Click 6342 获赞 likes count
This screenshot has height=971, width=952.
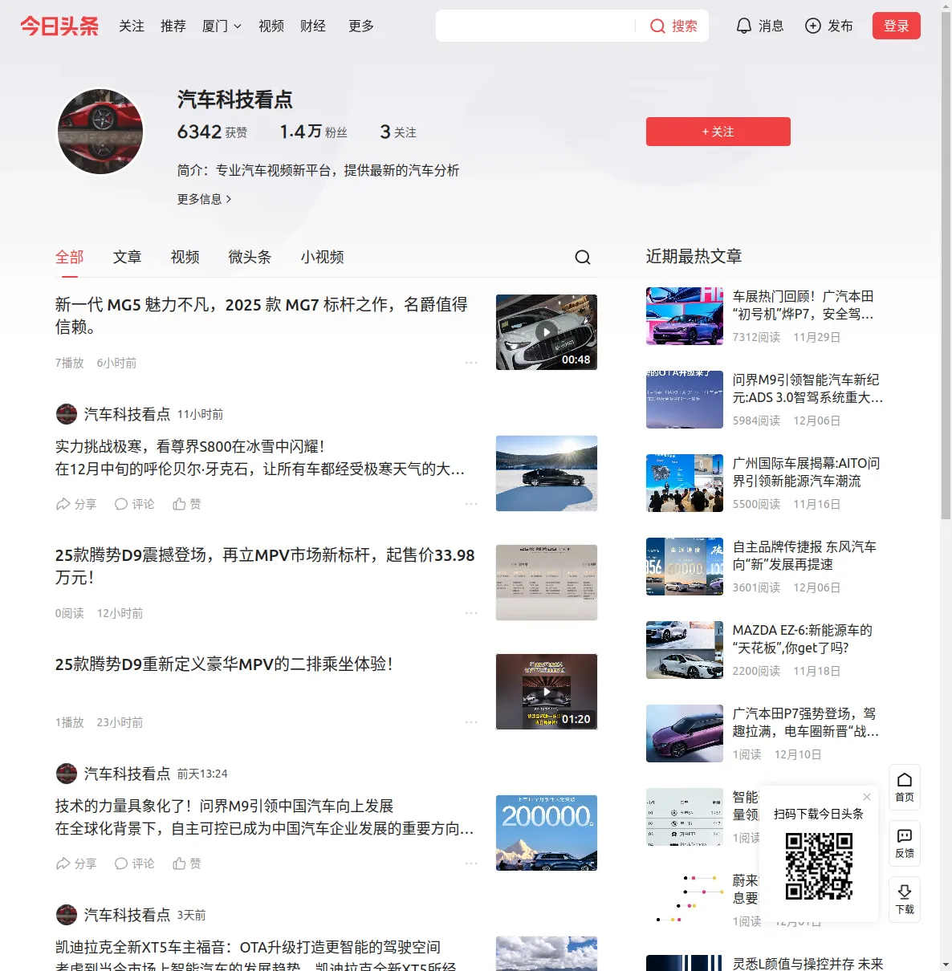[212, 132]
